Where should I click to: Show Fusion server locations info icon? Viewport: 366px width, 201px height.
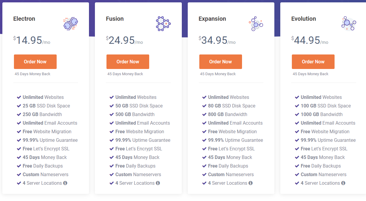158,183
